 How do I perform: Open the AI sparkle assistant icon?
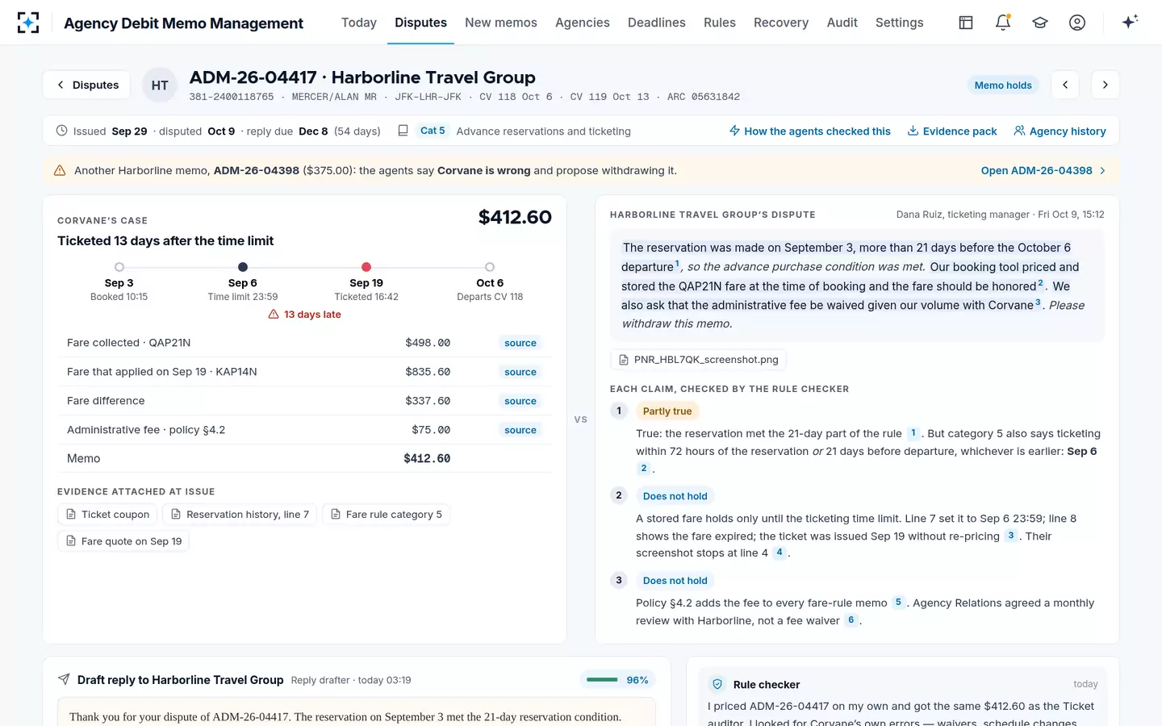pyautogui.click(x=1130, y=22)
